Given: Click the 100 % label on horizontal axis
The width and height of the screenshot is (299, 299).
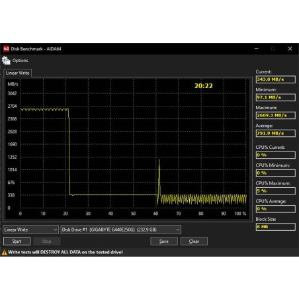Looking at the screenshot, I should coord(240,214).
